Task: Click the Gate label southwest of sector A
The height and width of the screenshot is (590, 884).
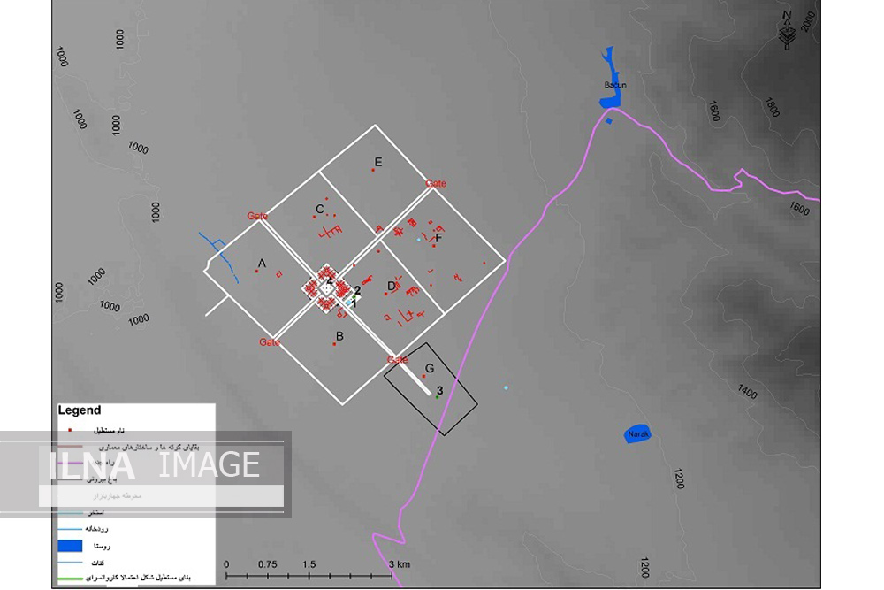Action: [x=270, y=342]
